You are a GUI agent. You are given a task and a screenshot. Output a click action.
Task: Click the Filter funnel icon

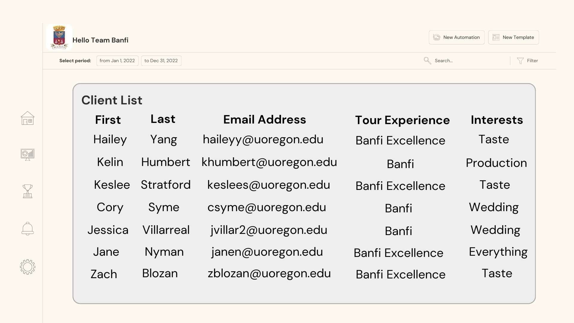click(x=520, y=61)
